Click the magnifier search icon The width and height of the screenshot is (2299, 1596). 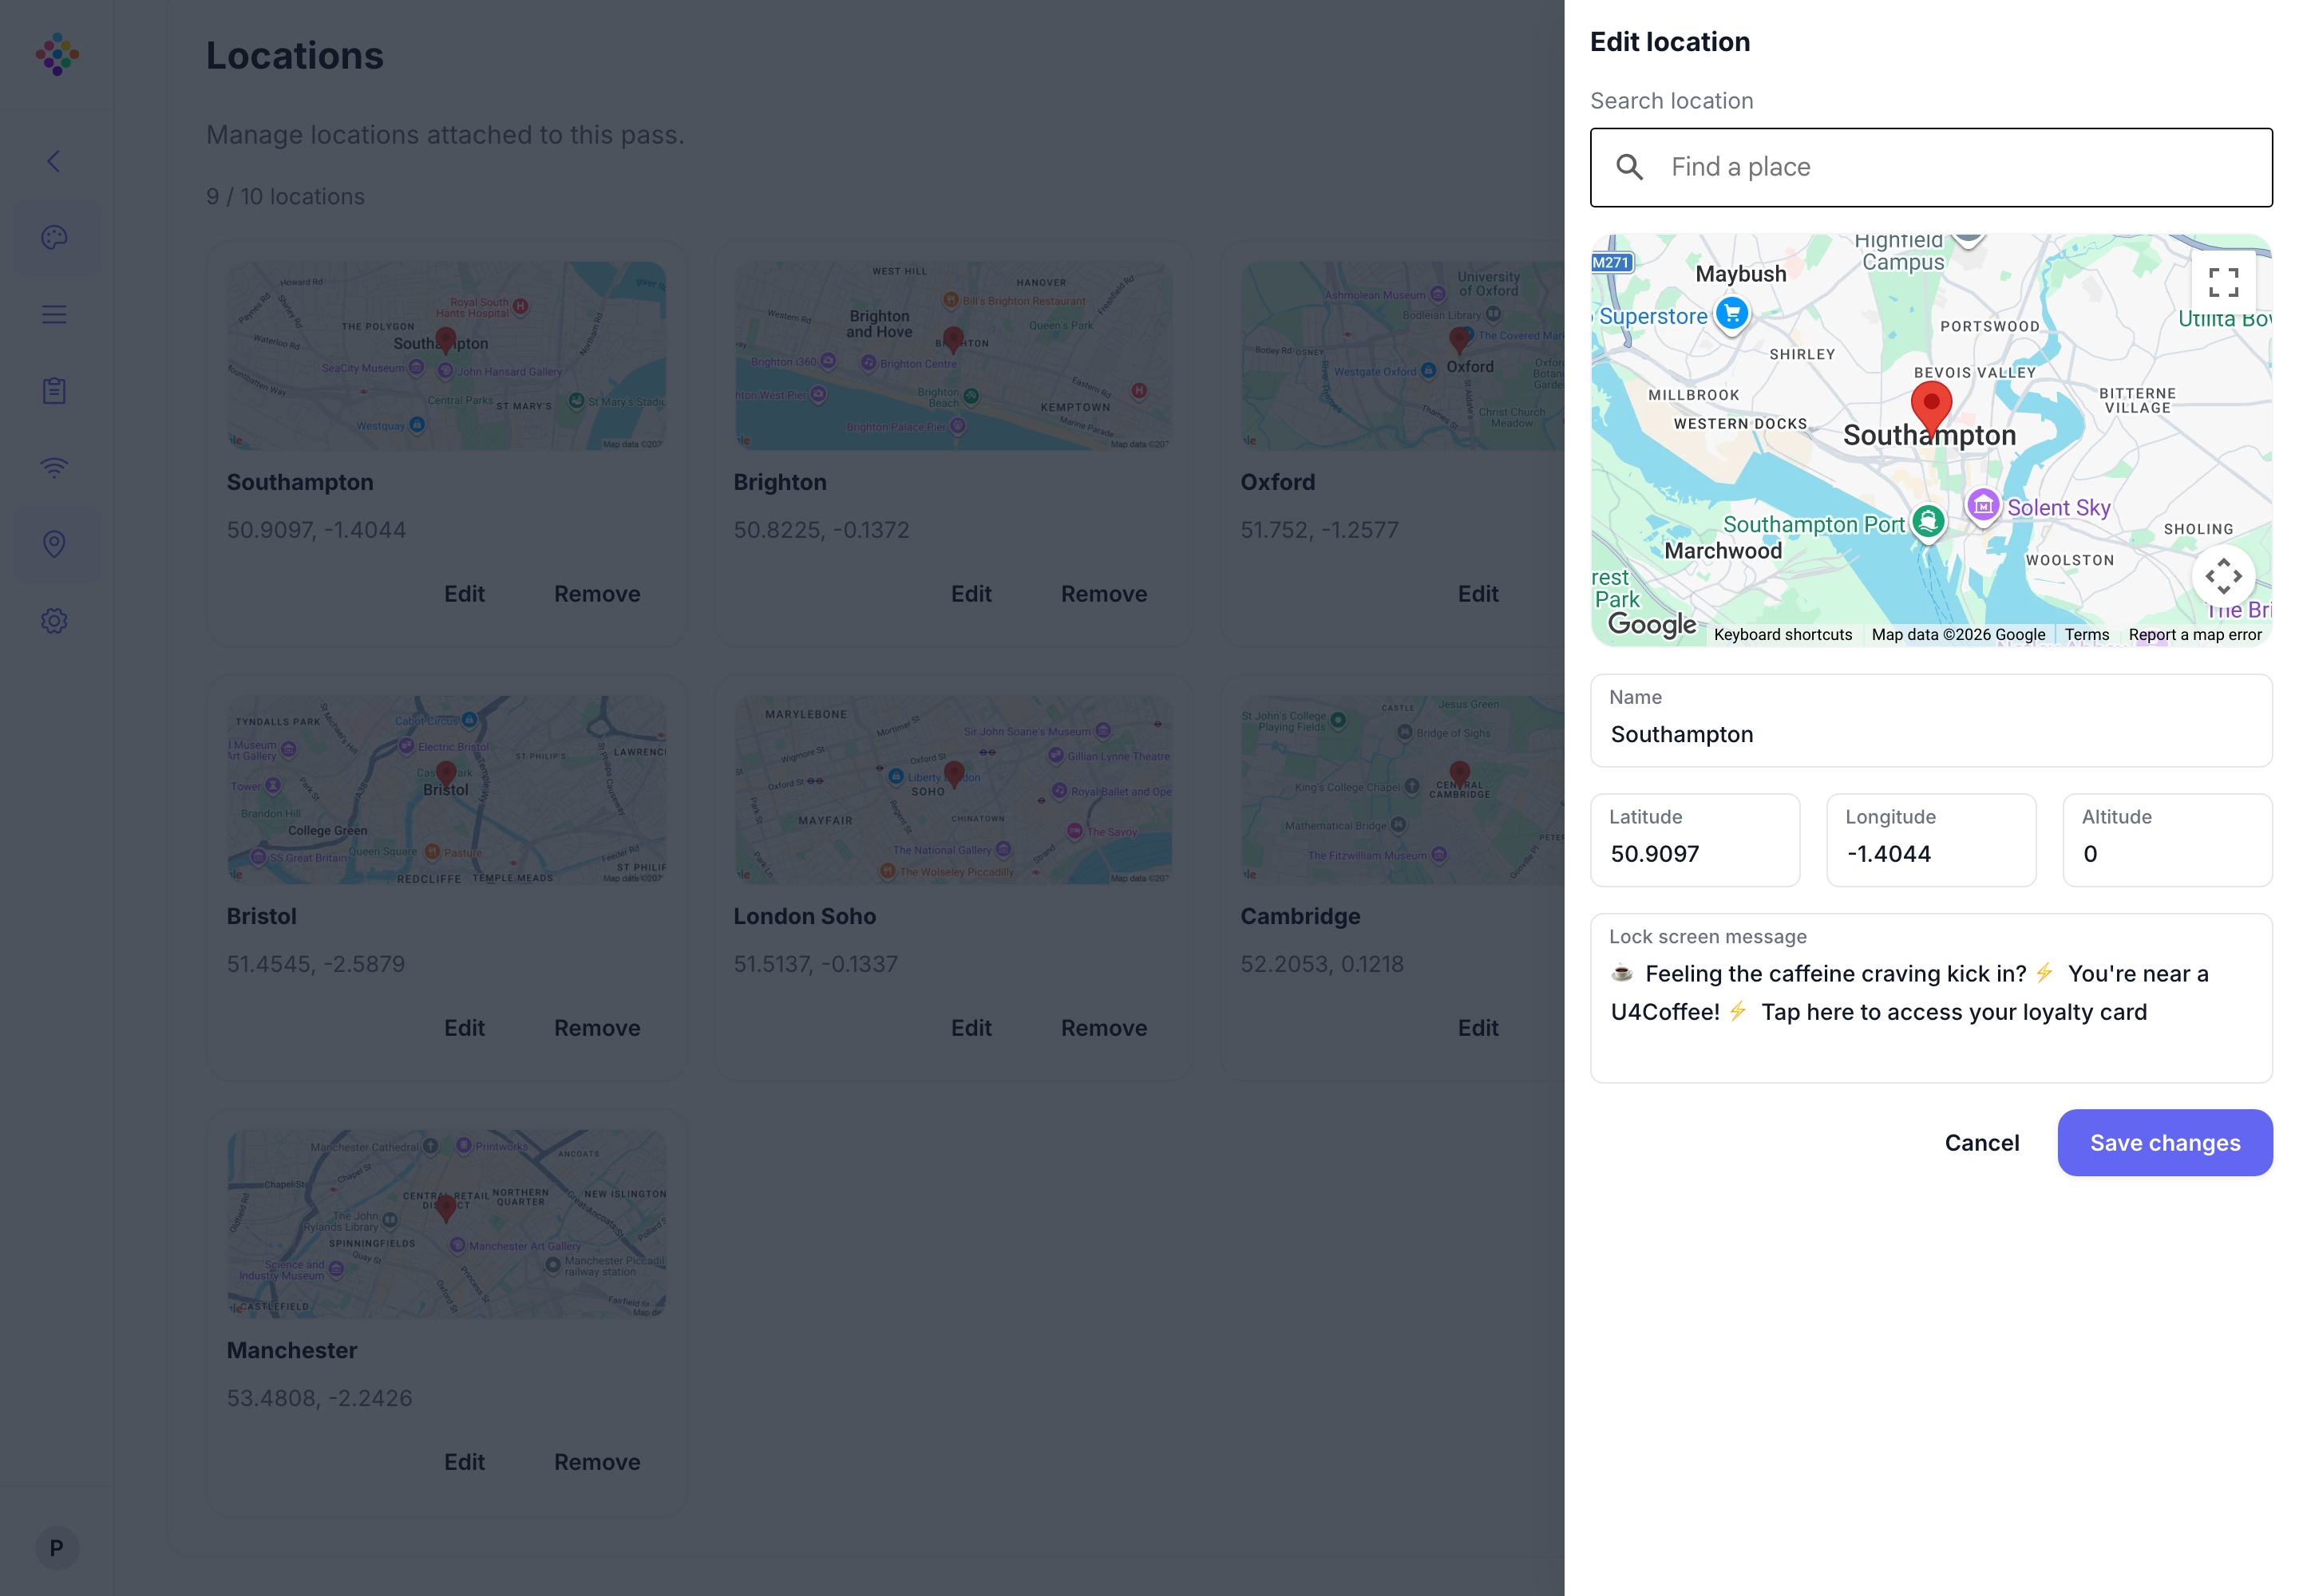click(x=1630, y=167)
